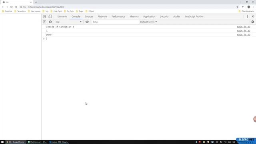Switch to the Sources tab
This screenshot has width=256, height=144.
(89, 16)
